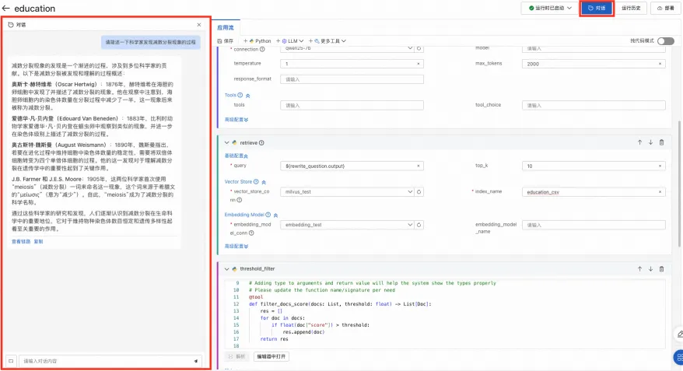Click the 对话 button in top bar
This screenshot has width=683, height=371.
(x=597, y=8)
